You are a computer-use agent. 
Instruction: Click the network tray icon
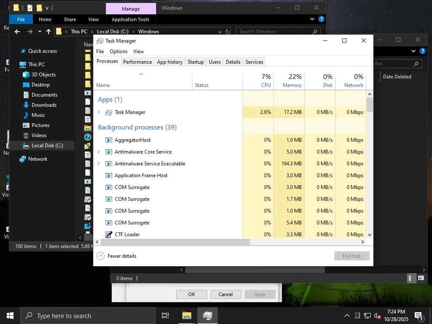367,316
